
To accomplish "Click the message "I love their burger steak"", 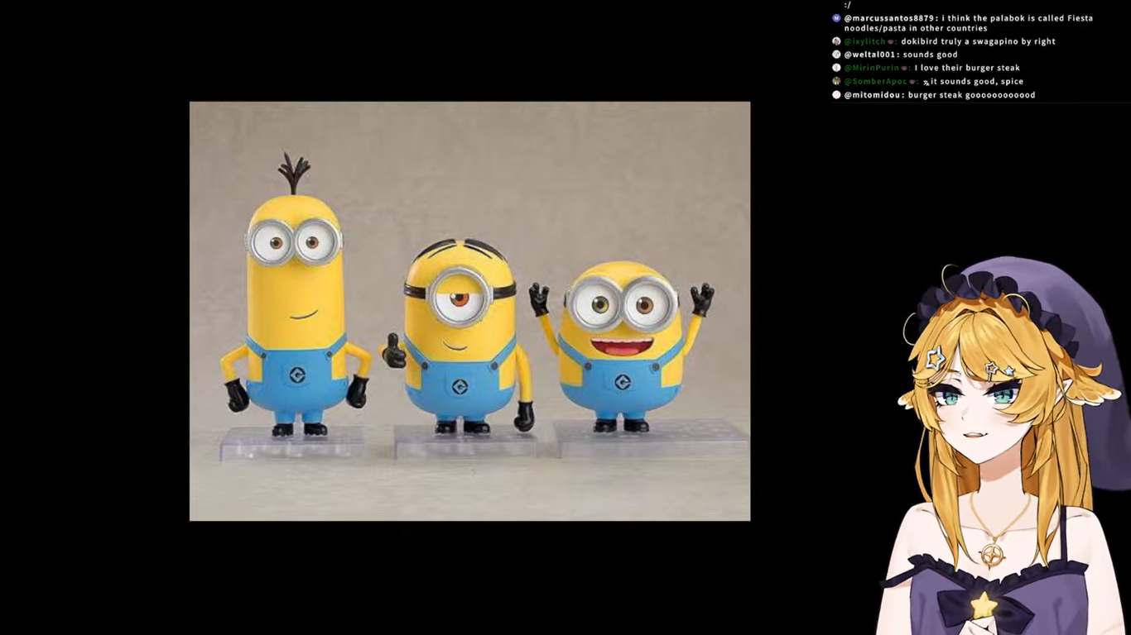I will click(x=967, y=68).
